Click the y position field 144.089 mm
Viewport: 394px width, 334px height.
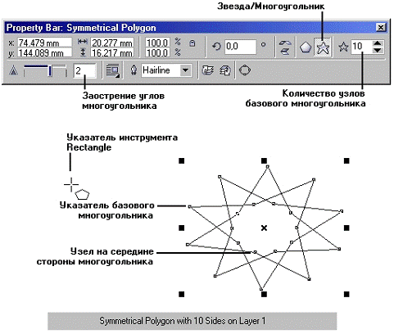[44, 52]
